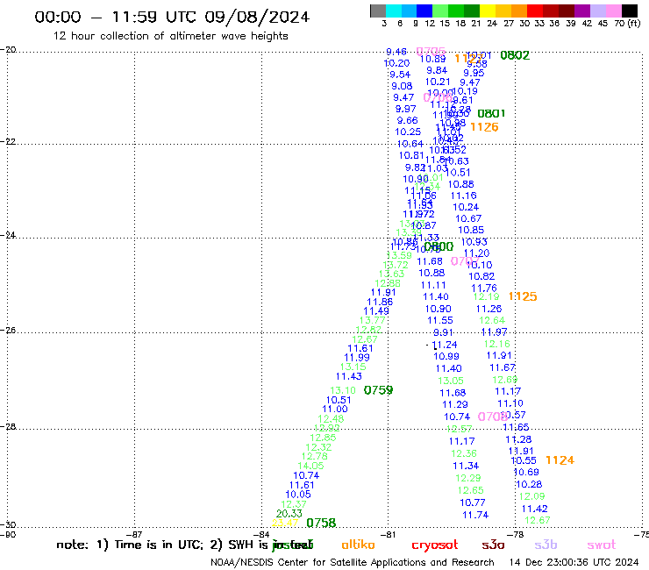Click the '9.91' wave height value
649x570 pixels.
coord(443,332)
